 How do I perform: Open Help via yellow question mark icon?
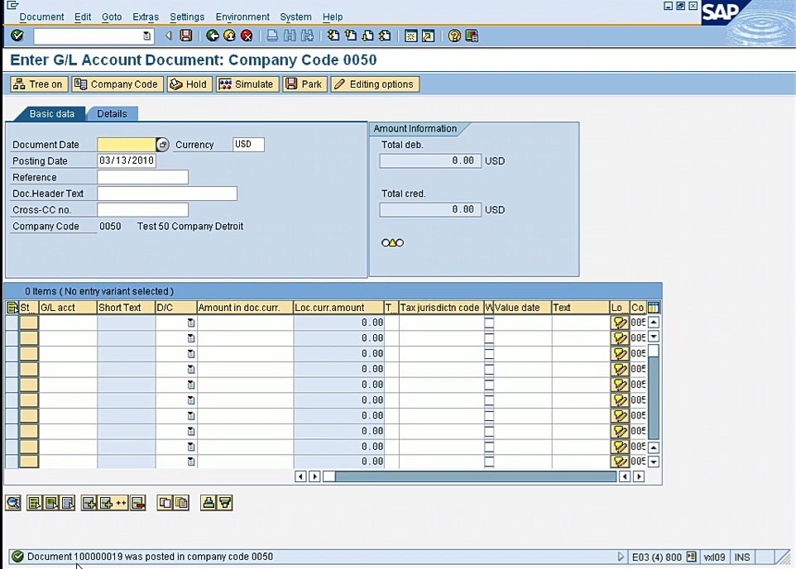[454, 36]
